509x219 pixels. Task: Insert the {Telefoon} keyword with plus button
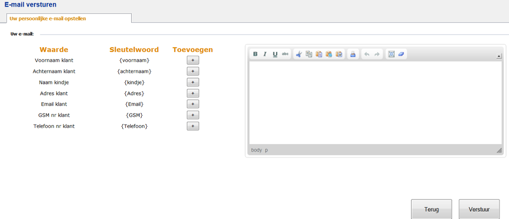tap(193, 126)
